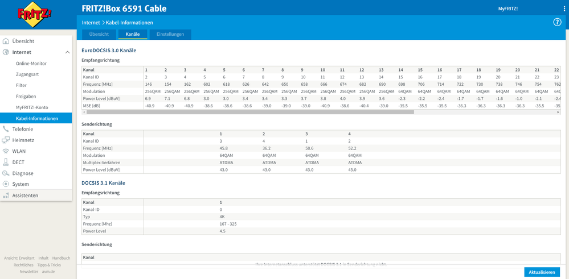
Task: Click the Diagnose icon in sidebar
Action: click(x=6, y=173)
